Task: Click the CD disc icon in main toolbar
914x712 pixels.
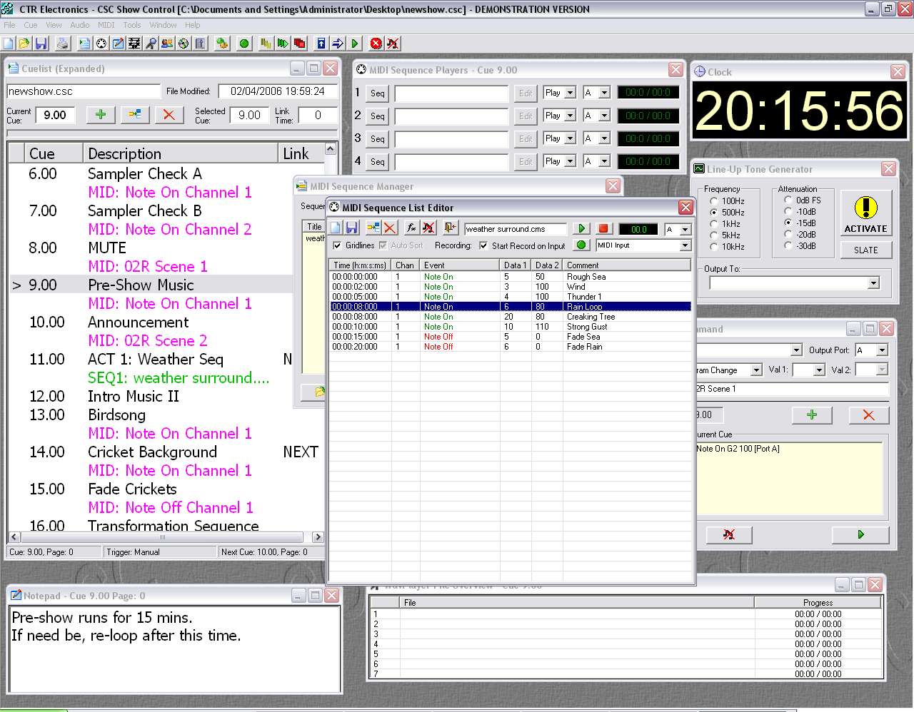Action: pyautogui.click(x=184, y=44)
